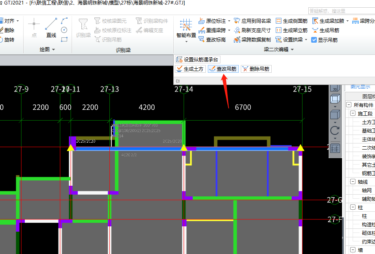Open 设置拱梁 dropdown arrow
375x254 pixels.
(x=306, y=40)
